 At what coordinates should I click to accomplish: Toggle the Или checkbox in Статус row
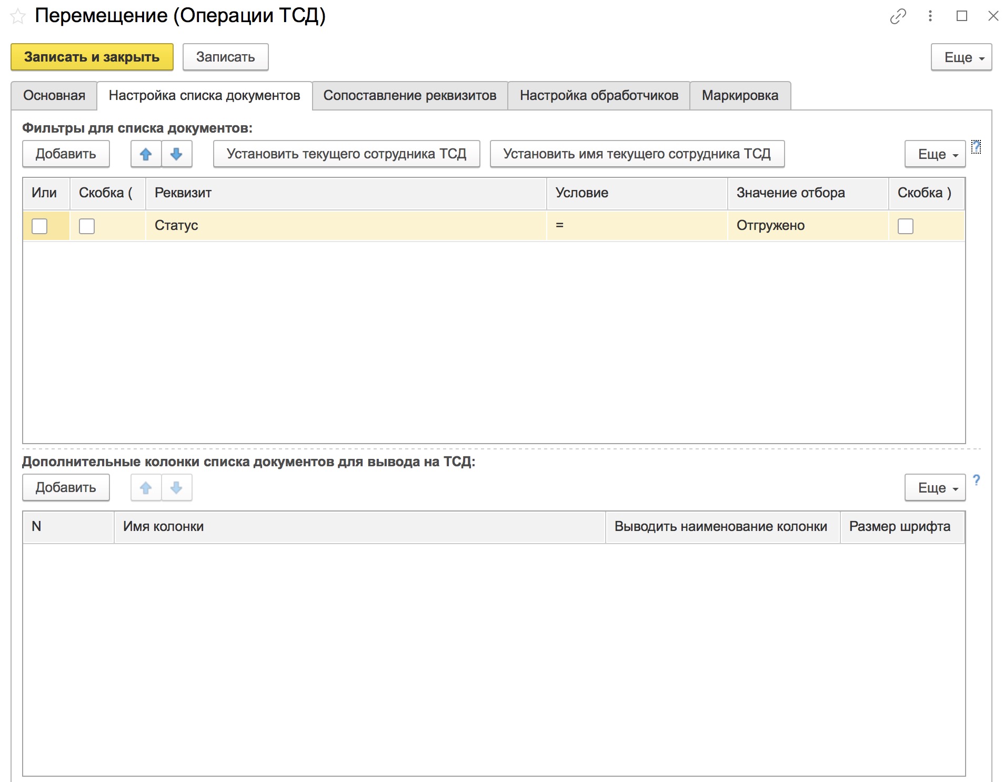pyautogui.click(x=39, y=226)
